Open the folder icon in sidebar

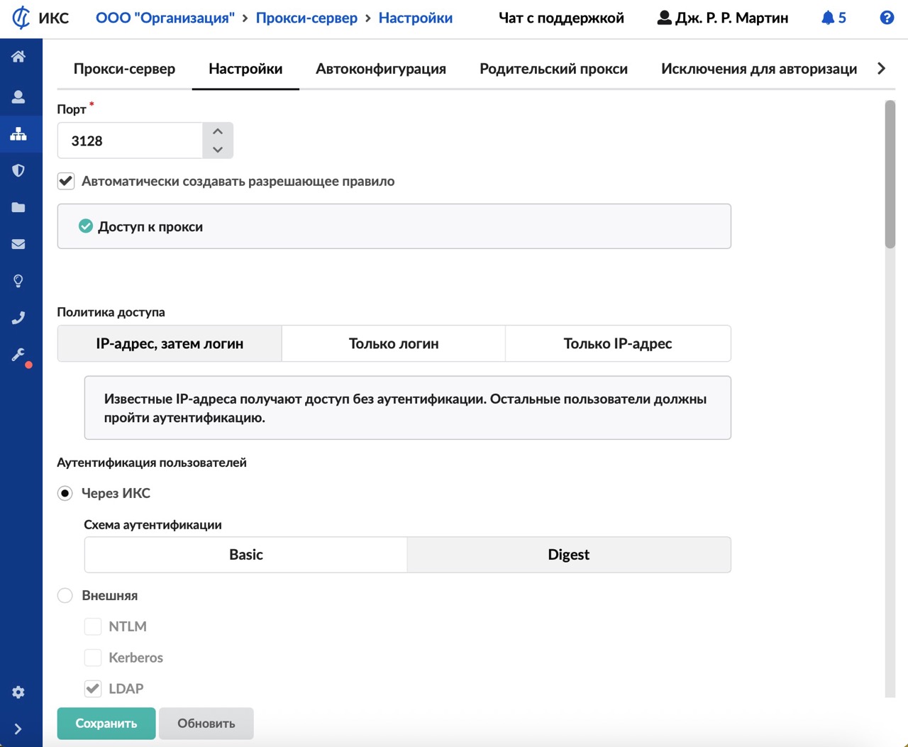pyautogui.click(x=18, y=207)
